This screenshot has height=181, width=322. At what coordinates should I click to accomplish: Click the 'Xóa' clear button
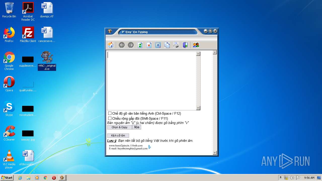click(137, 127)
